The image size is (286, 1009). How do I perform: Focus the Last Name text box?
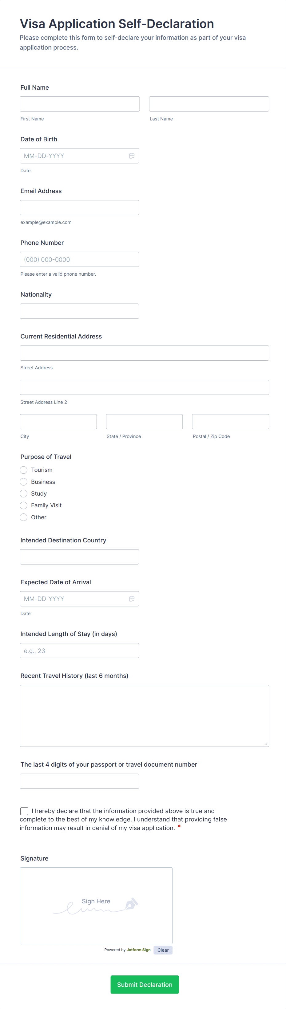(209, 104)
